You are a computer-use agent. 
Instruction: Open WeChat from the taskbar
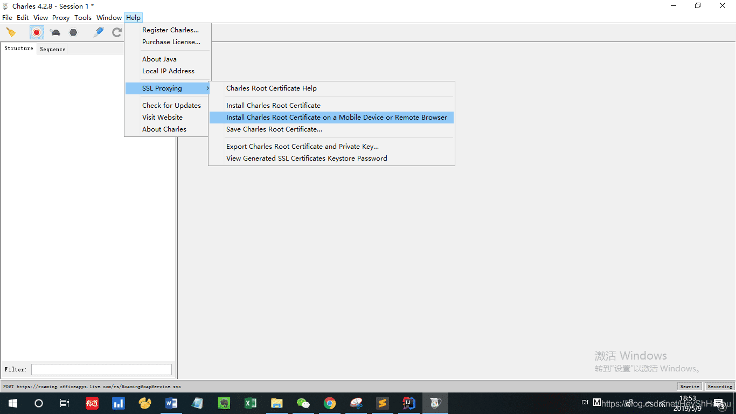[x=303, y=403]
